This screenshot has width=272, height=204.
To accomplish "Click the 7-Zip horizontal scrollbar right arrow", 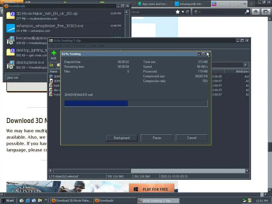I will 247,171.
